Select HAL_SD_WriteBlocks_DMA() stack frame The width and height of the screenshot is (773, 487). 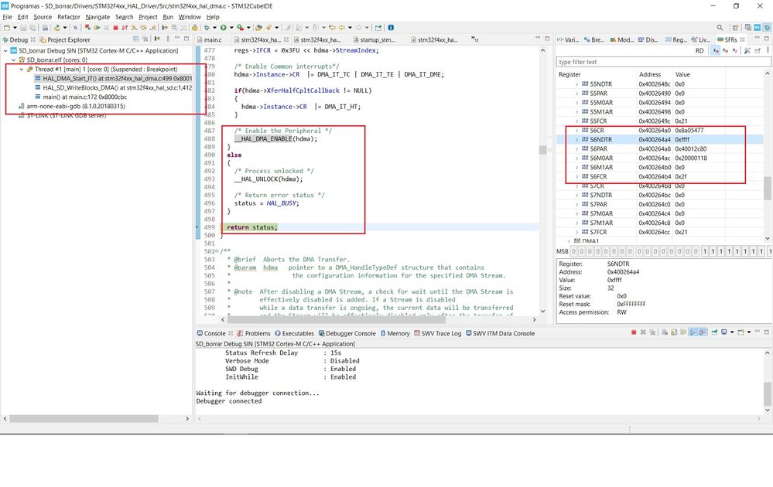pyautogui.click(x=113, y=87)
